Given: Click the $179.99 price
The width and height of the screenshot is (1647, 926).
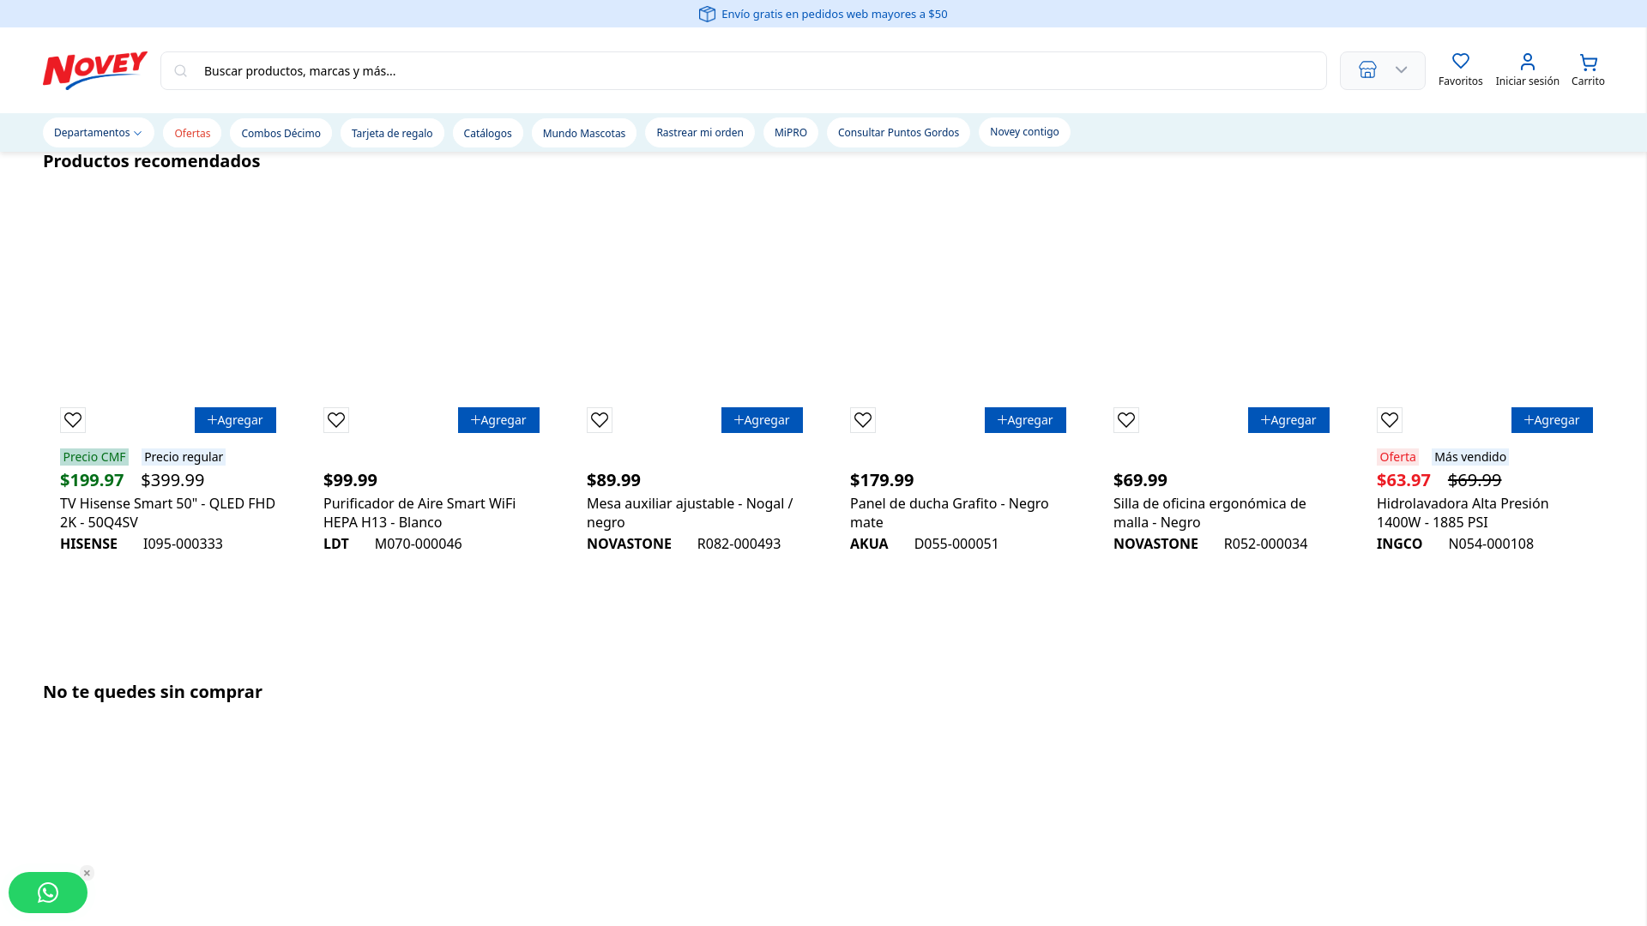Looking at the screenshot, I should tap(882, 480).
